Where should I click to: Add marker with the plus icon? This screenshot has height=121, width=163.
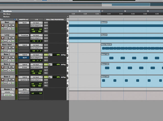point(68,17)
